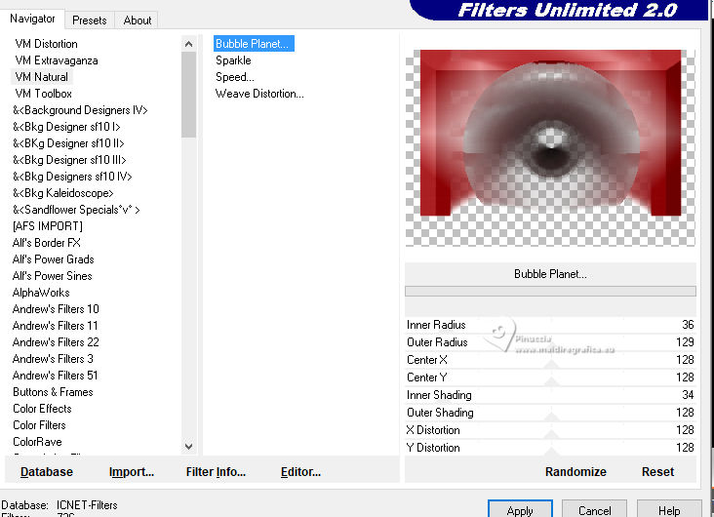The image size is (714, 517).
Task: Select [AFS IMPORT] category
Action: tap(48, 226)
